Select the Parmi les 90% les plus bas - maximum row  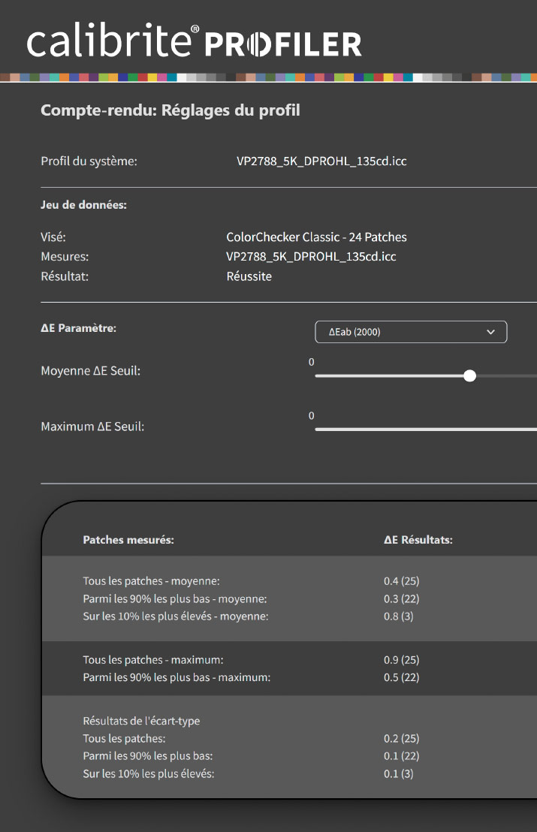pos(176,677)
